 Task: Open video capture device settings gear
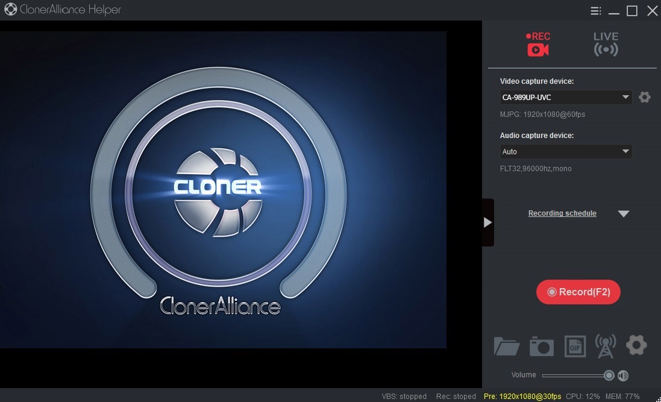pyautogui.click(x=645, y=98)
